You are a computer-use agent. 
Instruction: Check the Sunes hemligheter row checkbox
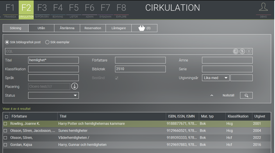pyautogui.click(x=5, y=131)
